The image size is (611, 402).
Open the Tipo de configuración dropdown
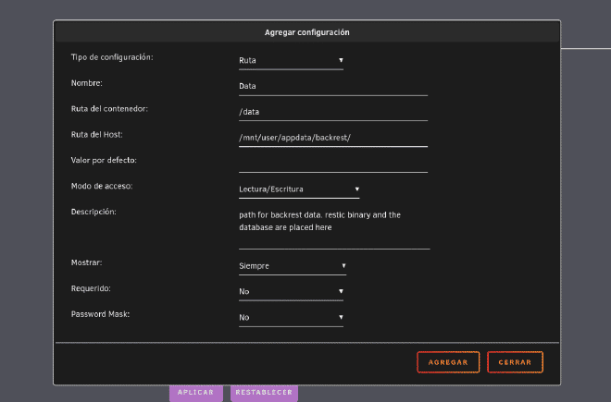[x=291, y=60]
